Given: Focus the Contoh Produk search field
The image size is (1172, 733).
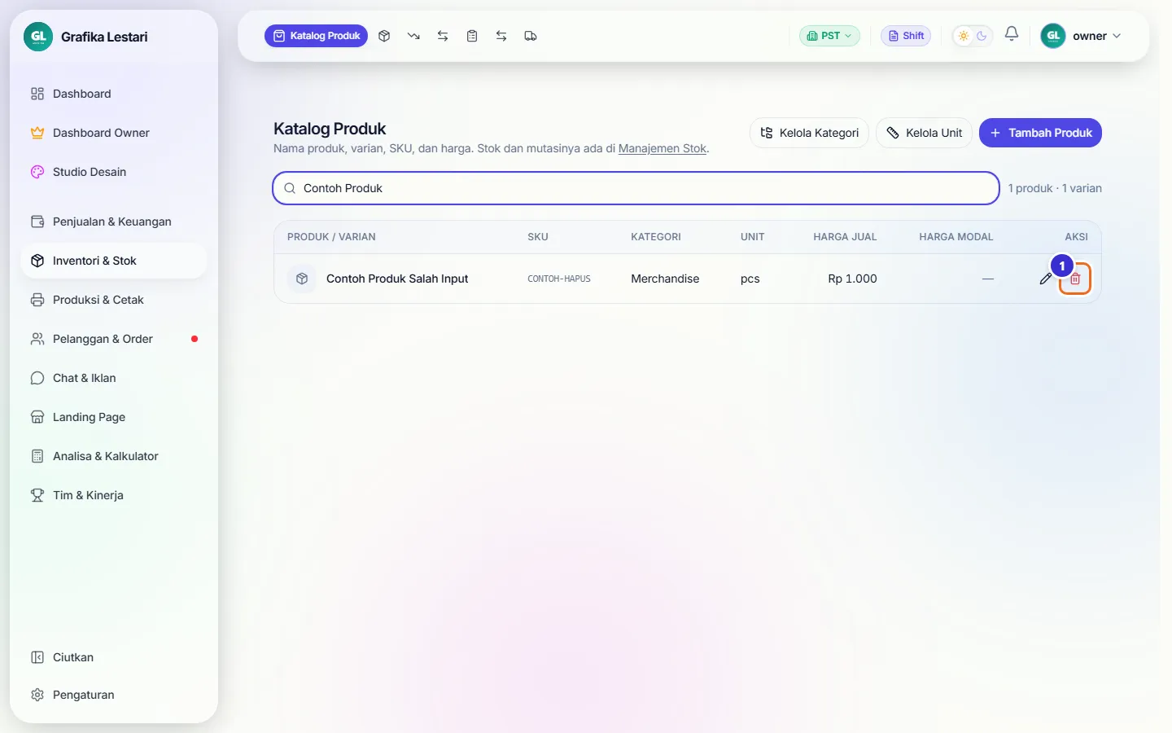Looking at the screenshot, I should 636,188.
